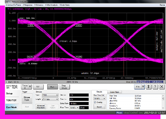
Task: Click the help question mark icon
Action: pyautogui.click(x=155, y=87)
